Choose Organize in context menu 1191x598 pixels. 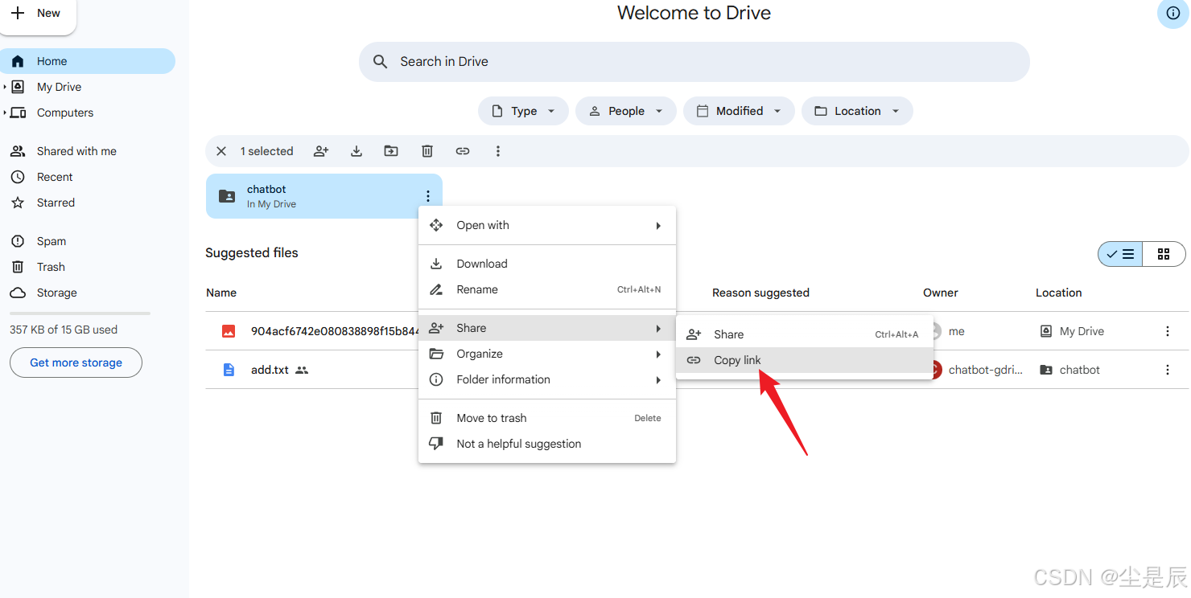[547, 354]
